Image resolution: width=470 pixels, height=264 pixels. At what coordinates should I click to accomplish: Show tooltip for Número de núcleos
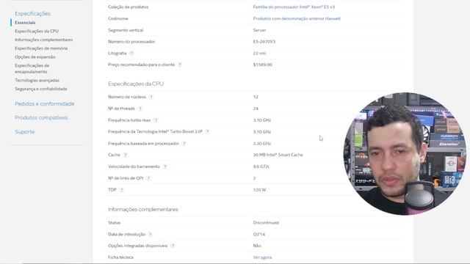click(151, 97)
